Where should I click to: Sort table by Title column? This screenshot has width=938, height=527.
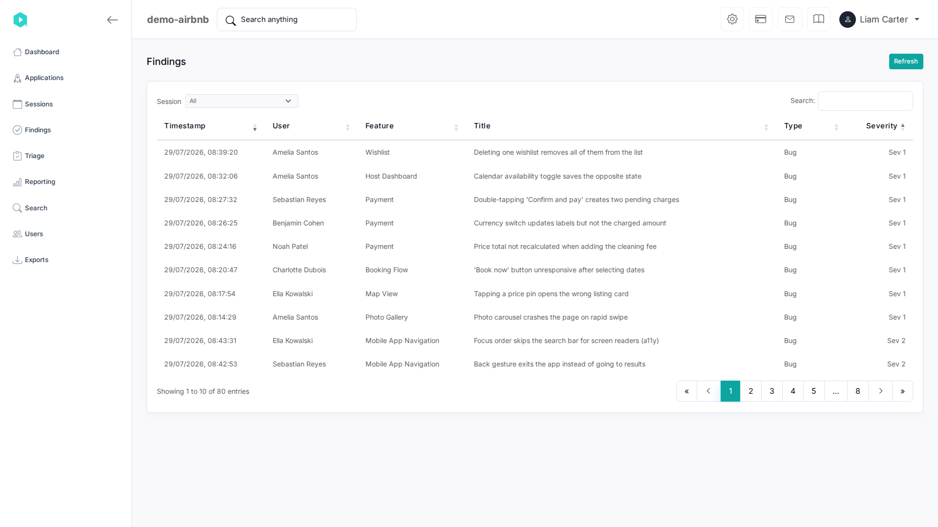pos(621,126)
